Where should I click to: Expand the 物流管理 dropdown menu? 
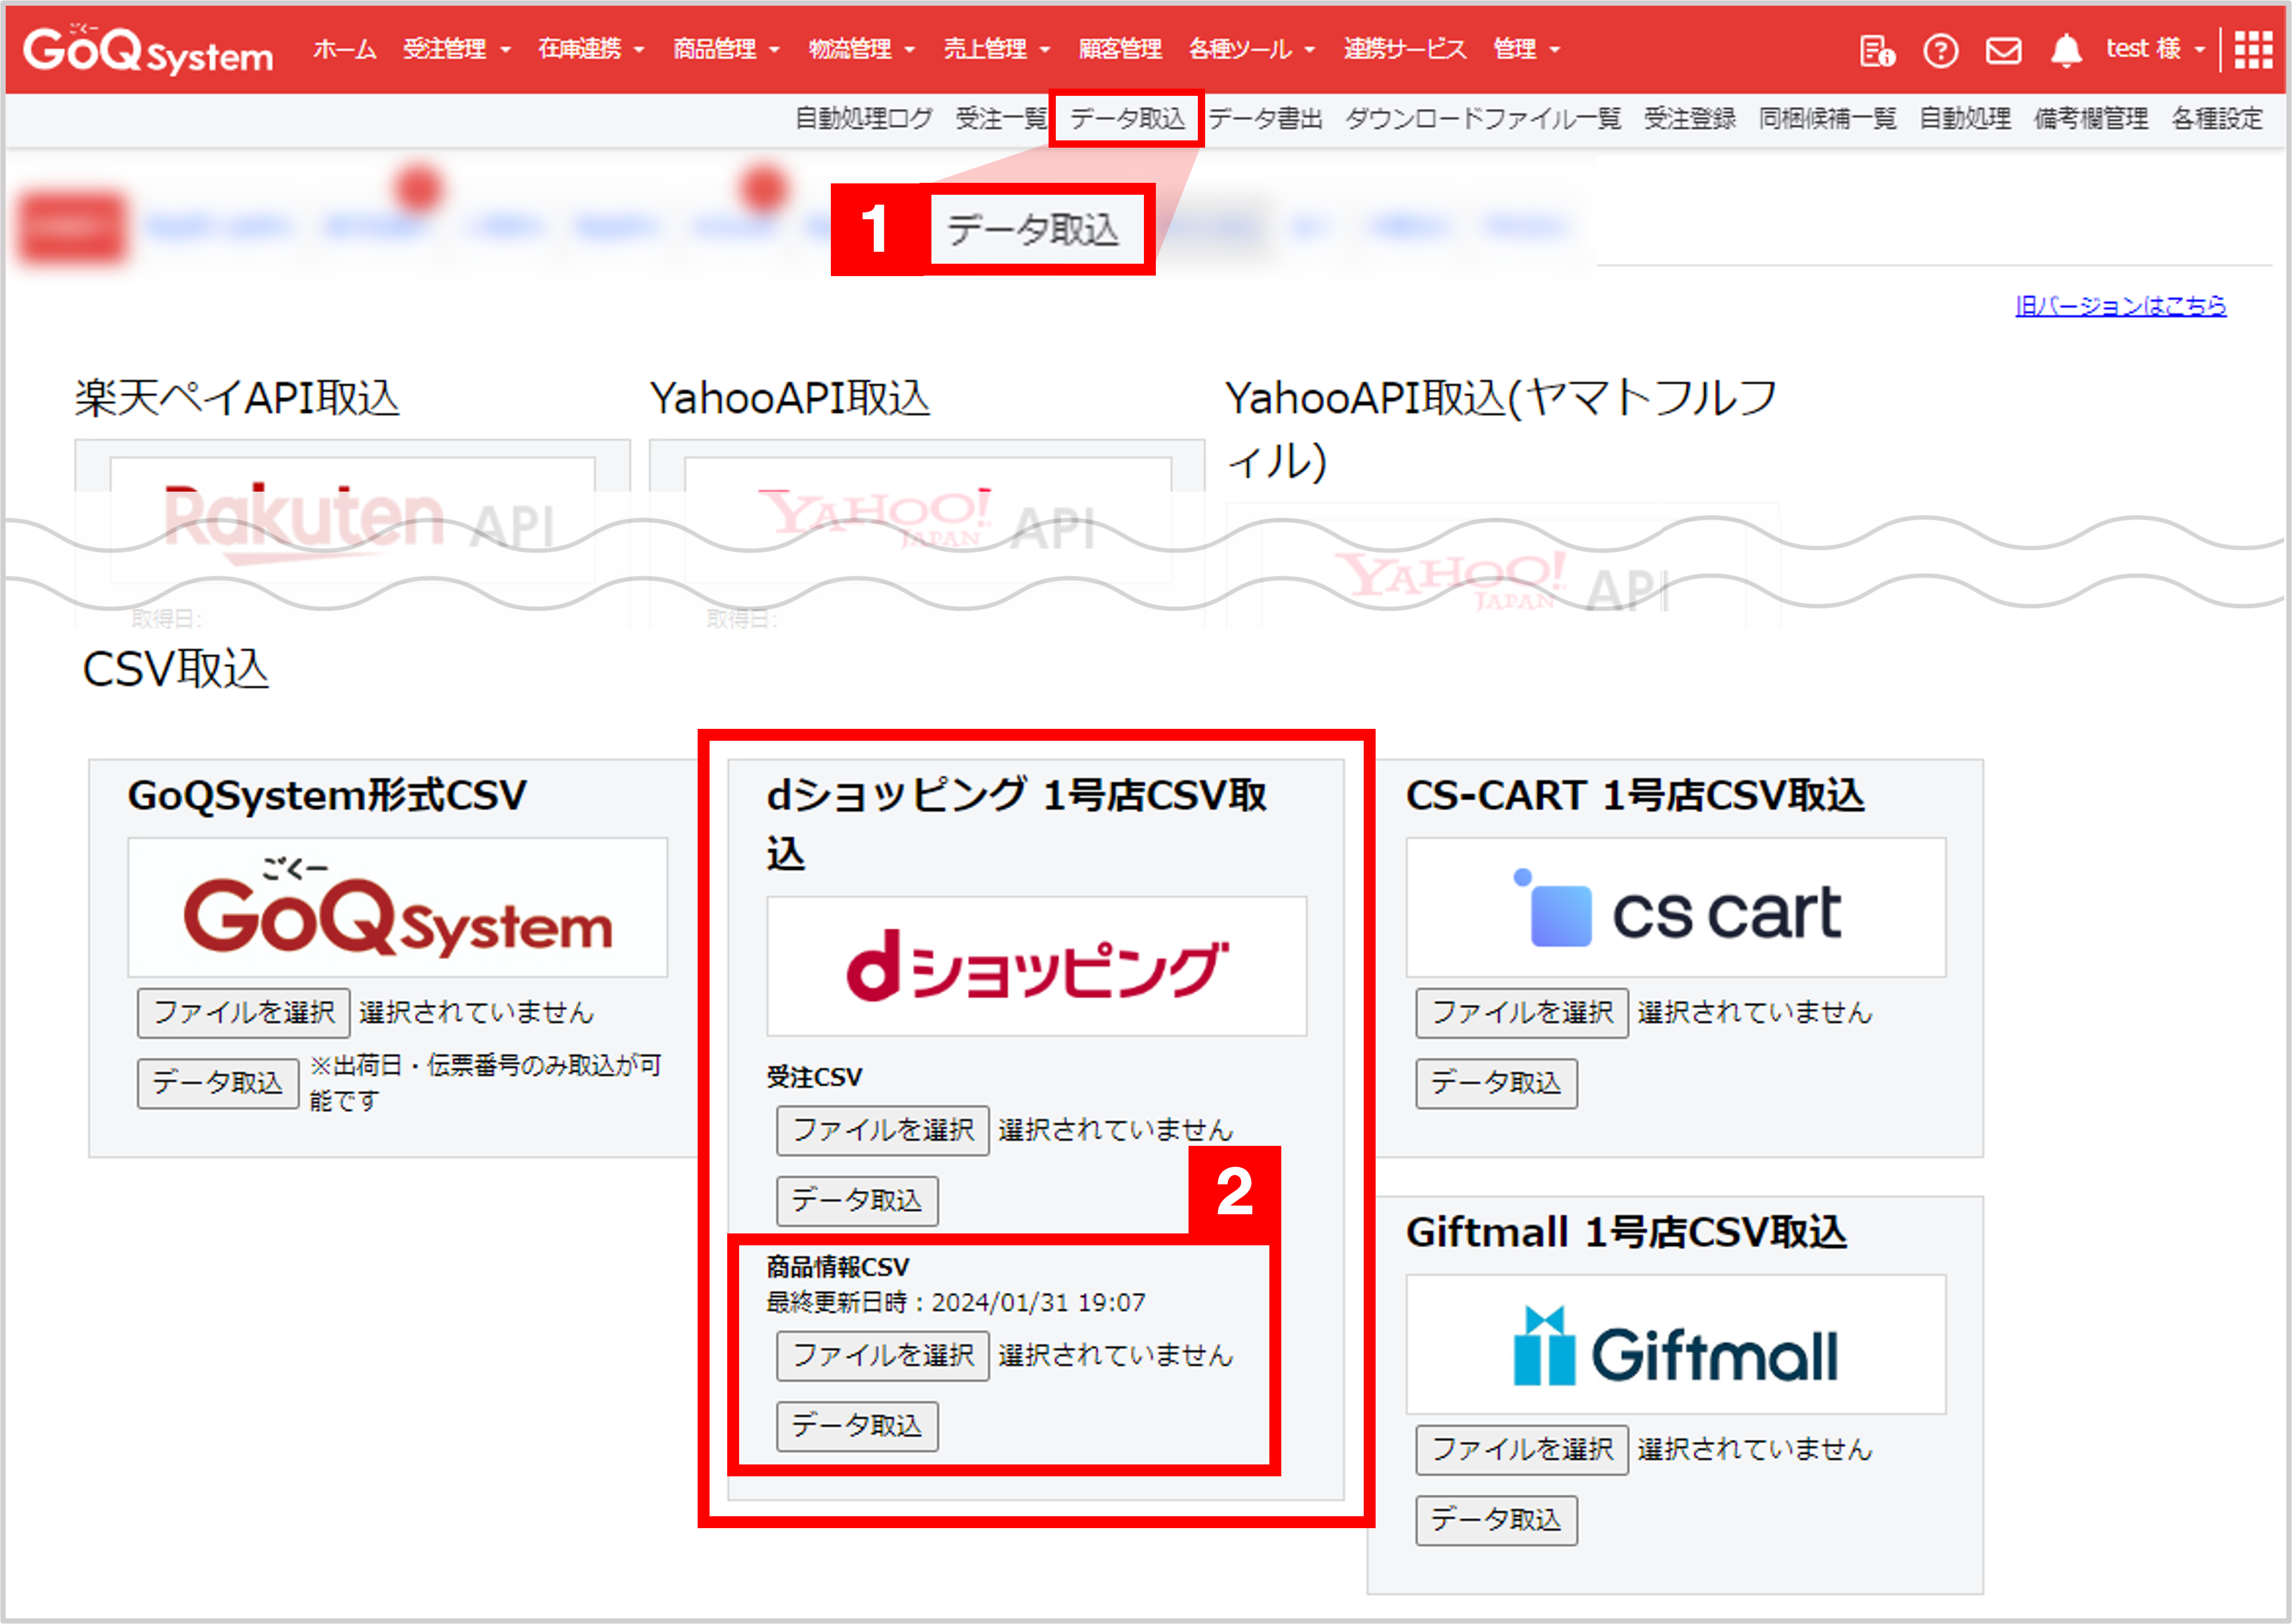pos(861,49)
